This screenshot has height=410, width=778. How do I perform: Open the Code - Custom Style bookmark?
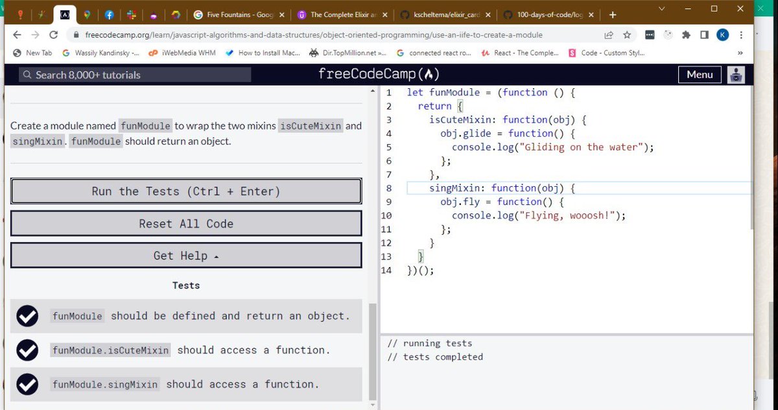point(607,53)
